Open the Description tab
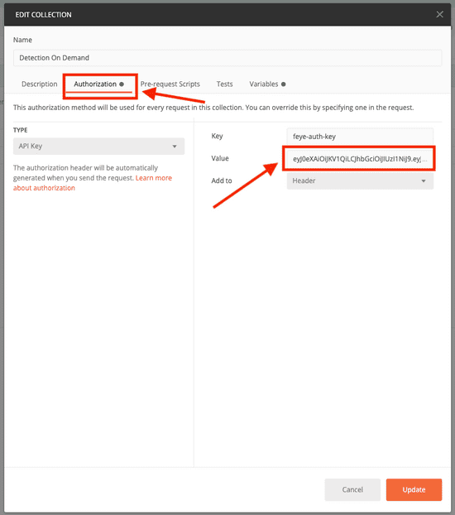The height and width of the screenshot is (515, 455). tap(40, 84)
